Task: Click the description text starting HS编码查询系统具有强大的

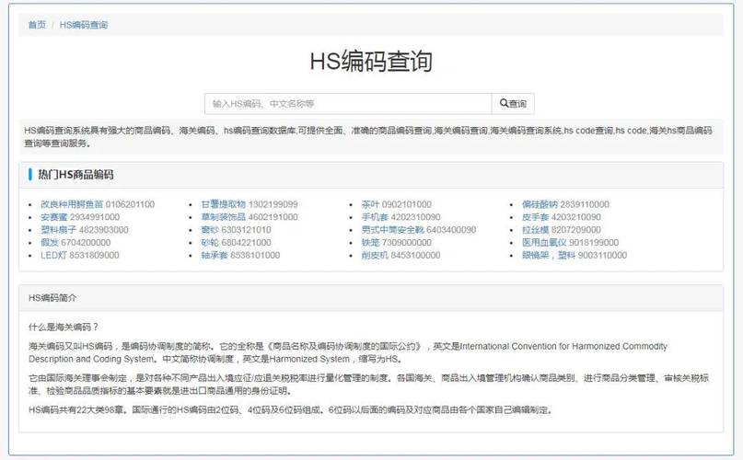Action: pyautogui.click(x=368, y=136)
